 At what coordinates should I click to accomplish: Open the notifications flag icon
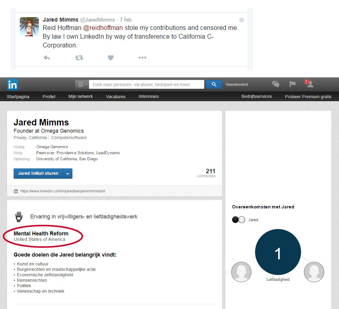pos(292,84)
